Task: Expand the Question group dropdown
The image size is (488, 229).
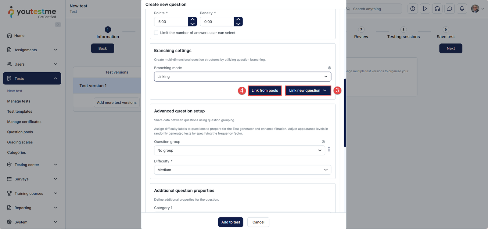Action: (239, 151)
